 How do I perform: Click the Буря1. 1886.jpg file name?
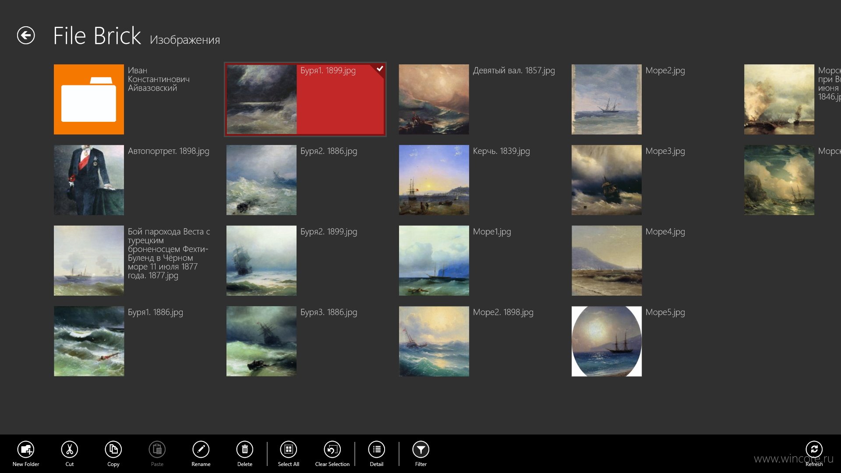pyautogui.click(x=155, y=312)
